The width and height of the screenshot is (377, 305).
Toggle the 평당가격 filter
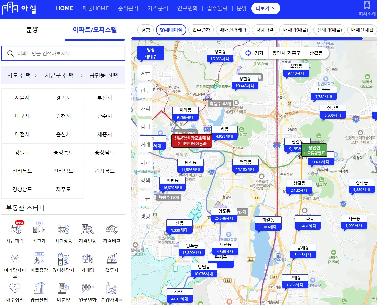click(265, 30)
